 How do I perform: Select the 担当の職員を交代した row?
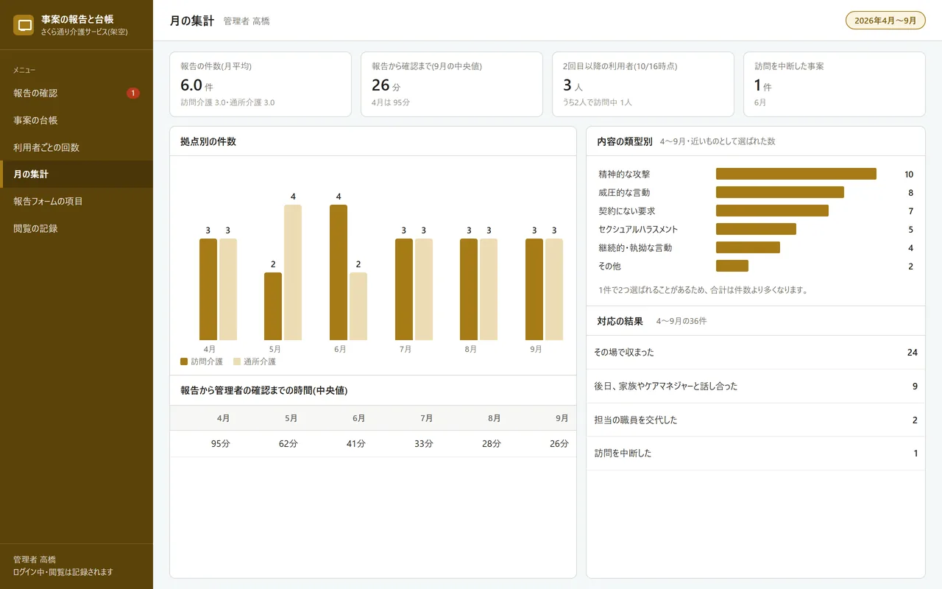[x=756, y=420]
